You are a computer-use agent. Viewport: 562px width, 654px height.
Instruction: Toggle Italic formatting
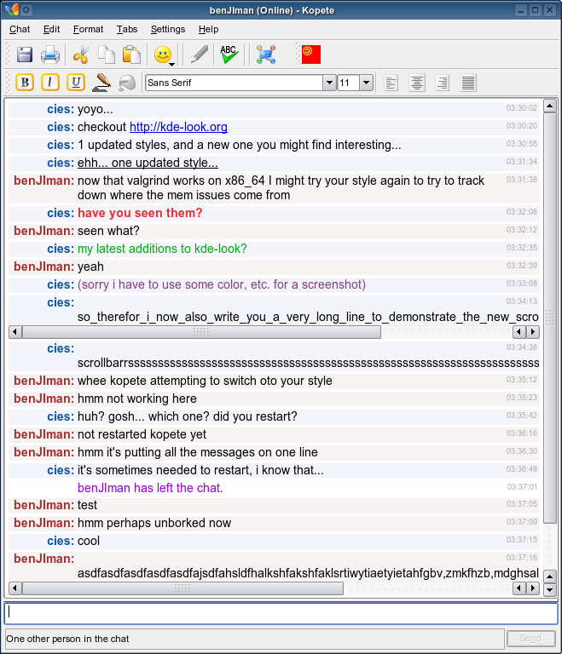pos(50,82)
